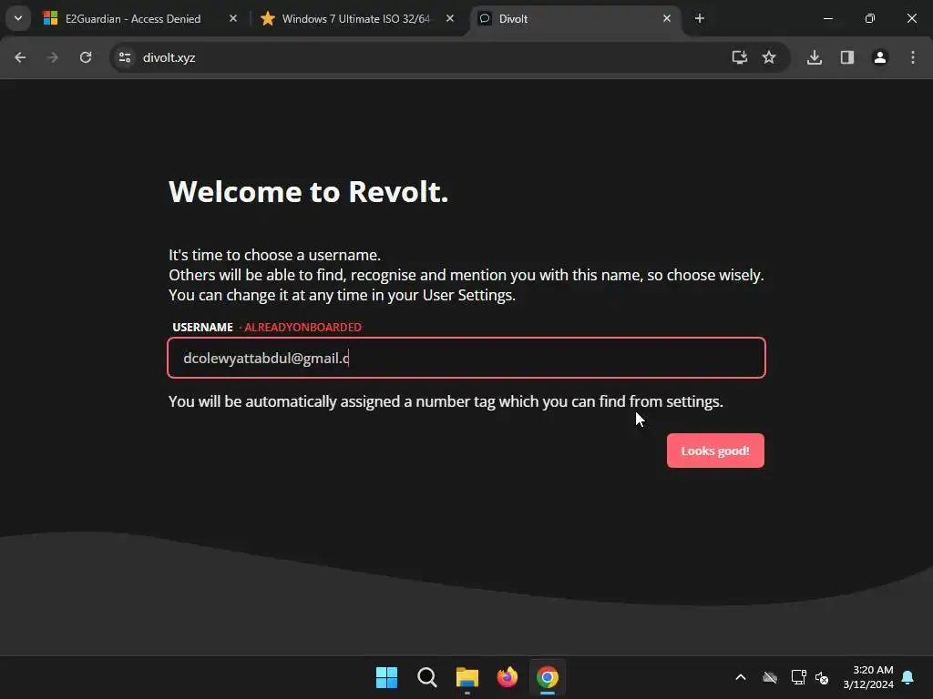
Task: Install app via the address bar icon
Action: [739, 57]
